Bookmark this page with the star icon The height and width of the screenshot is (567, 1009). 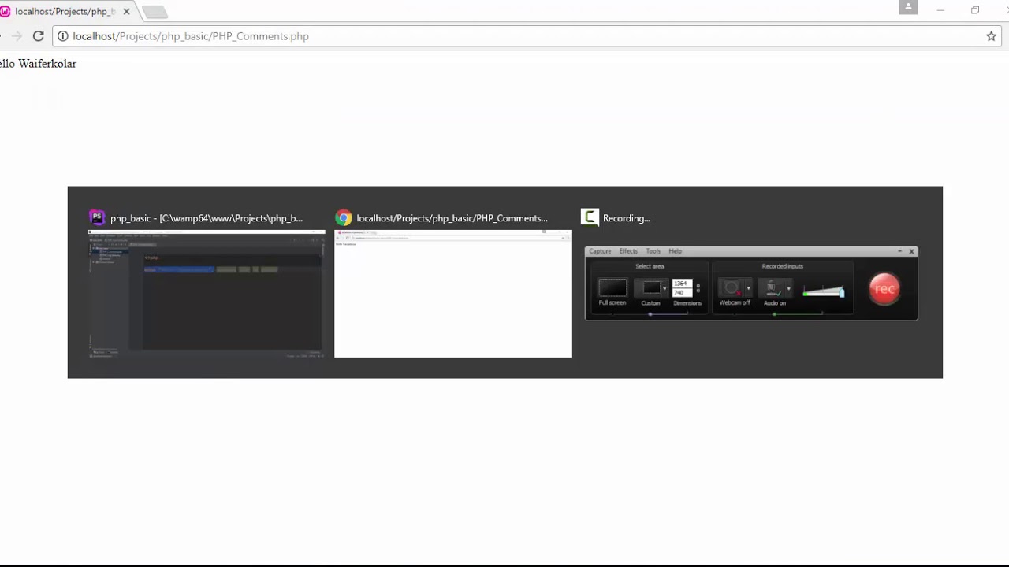991,36
